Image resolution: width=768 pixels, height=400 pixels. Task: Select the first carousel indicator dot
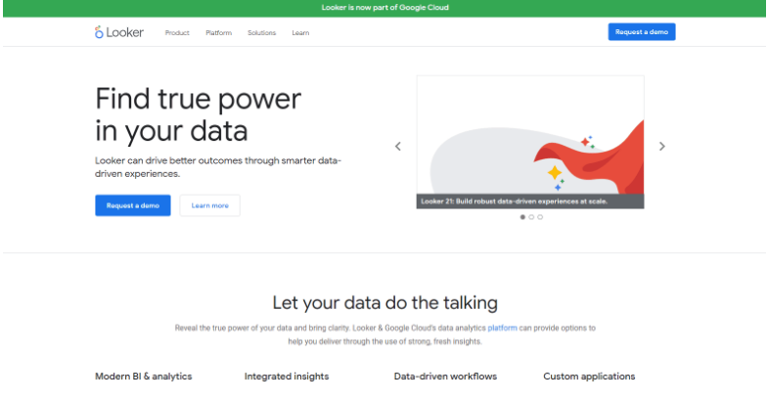coord(522,217)
